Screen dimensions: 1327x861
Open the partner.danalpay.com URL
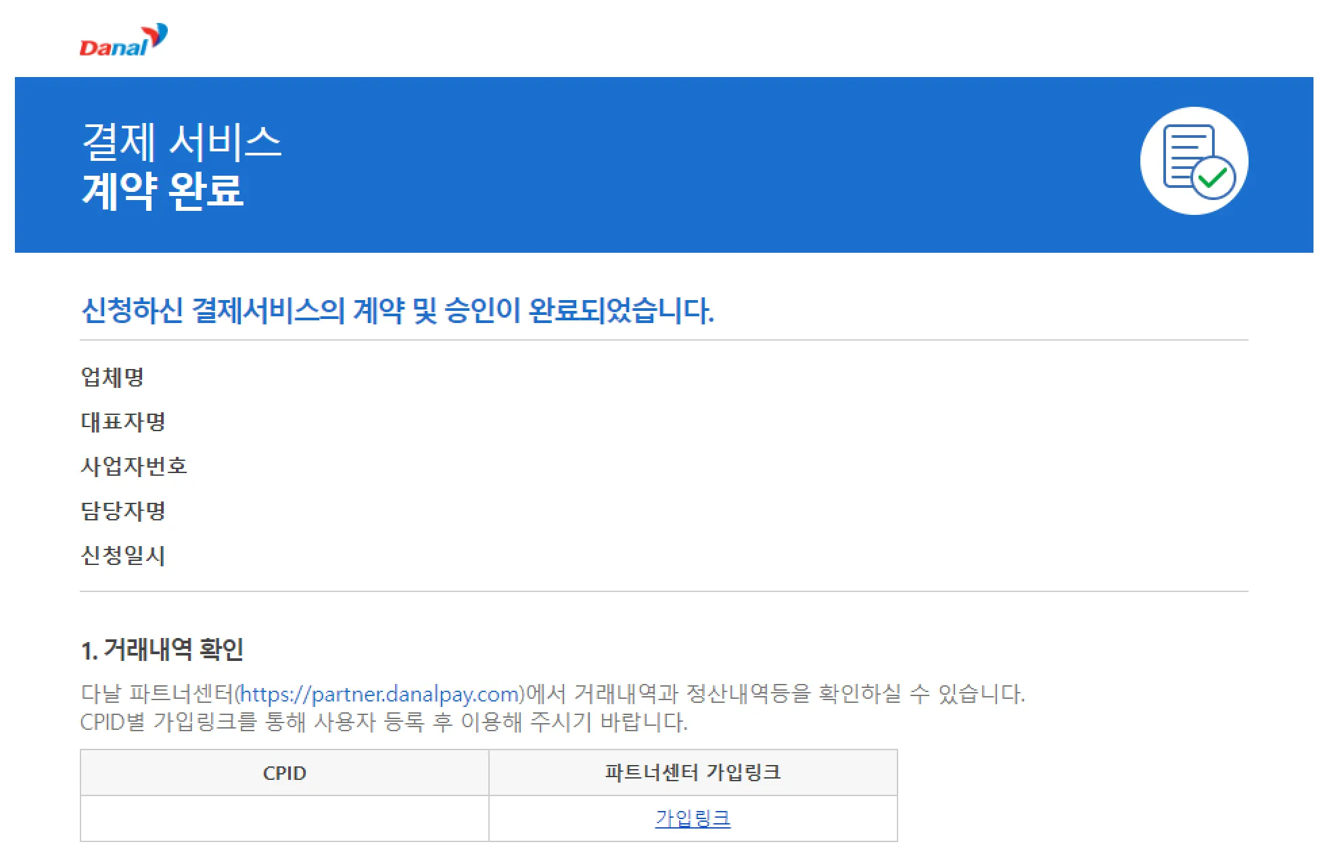click(x=379, y=694)
